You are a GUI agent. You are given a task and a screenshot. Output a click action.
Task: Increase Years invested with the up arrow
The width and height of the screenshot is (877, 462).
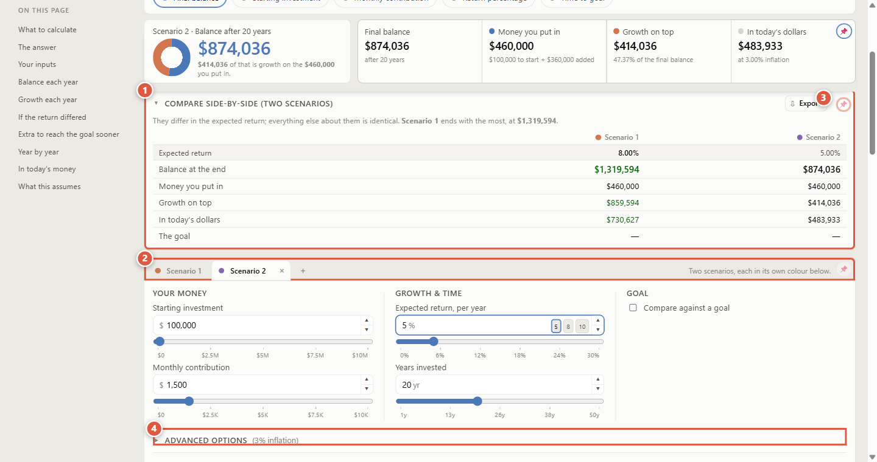click(x=597, y=380)
